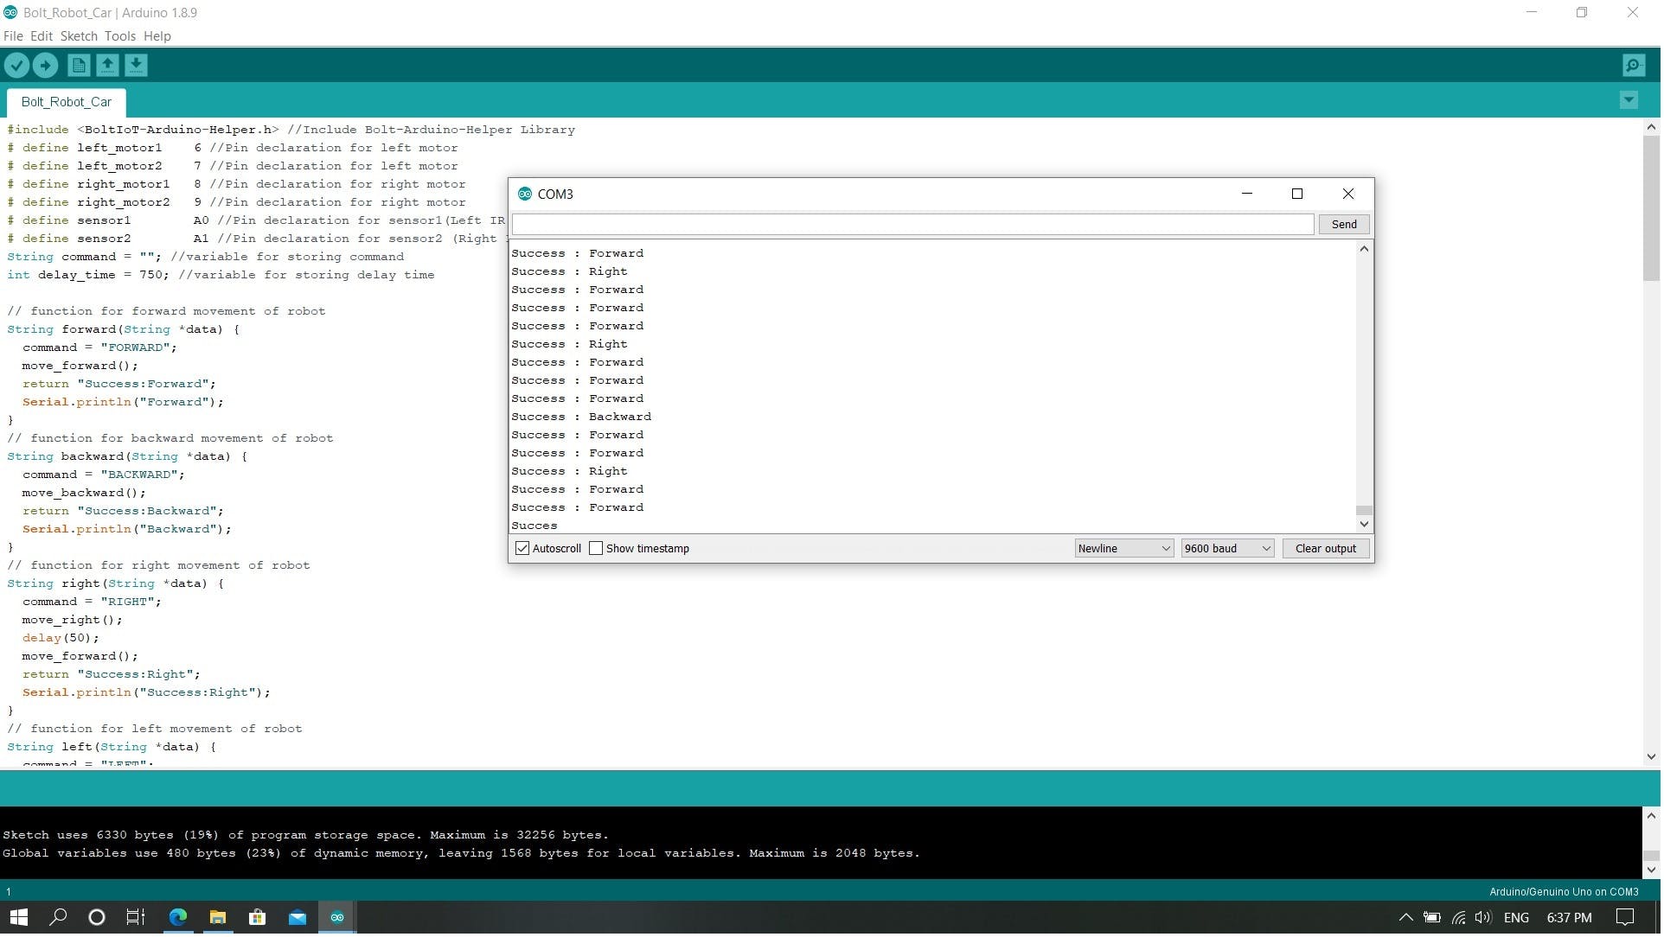Screen dimensions: 1664x937
Task: Click 'move_backward();' code line
Action: click(x=84, y=493)
